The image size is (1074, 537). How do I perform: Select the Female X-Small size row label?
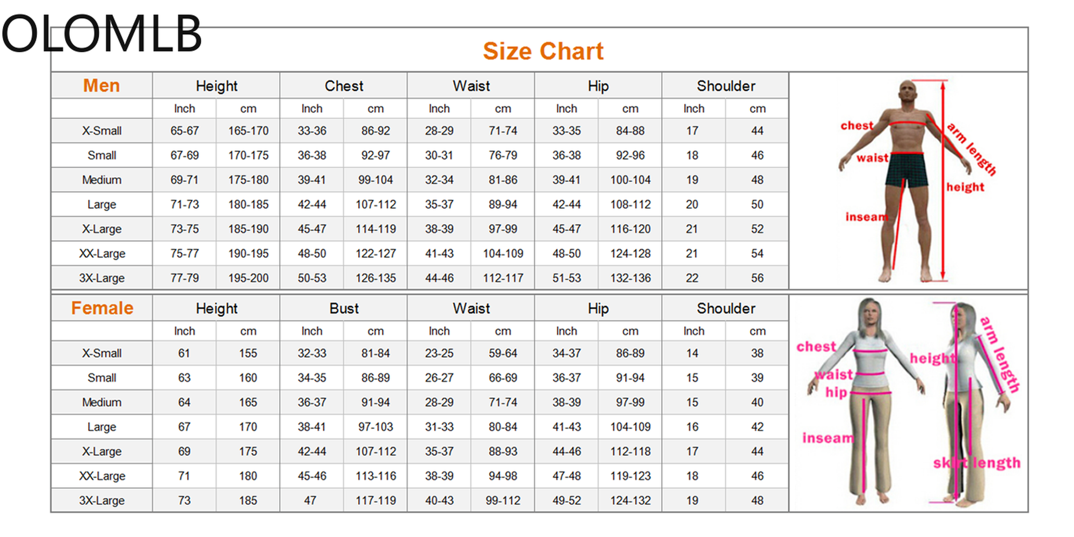pos(101,353)
